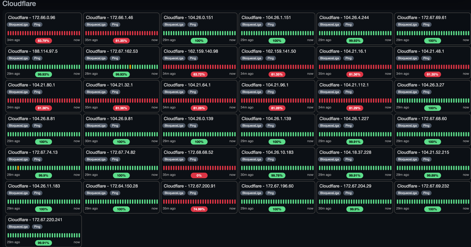Open monitor Cloudflare - 172.66.1.46

pos(121,29)
